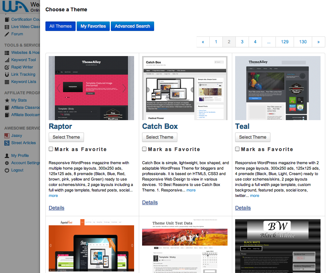This screenshot has height=273, width=330.
Task: Open Details for Catch Box theme
Action: click(150, 202)
